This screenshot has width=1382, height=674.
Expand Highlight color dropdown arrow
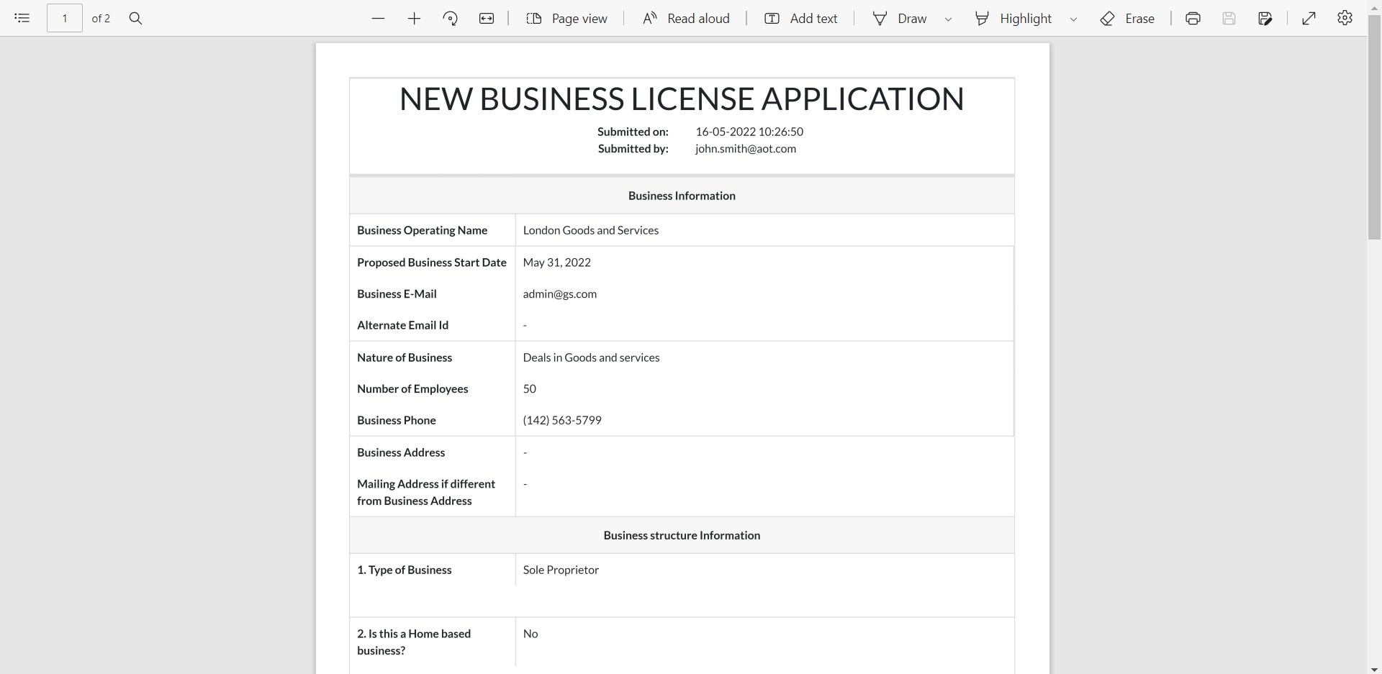1073,19
